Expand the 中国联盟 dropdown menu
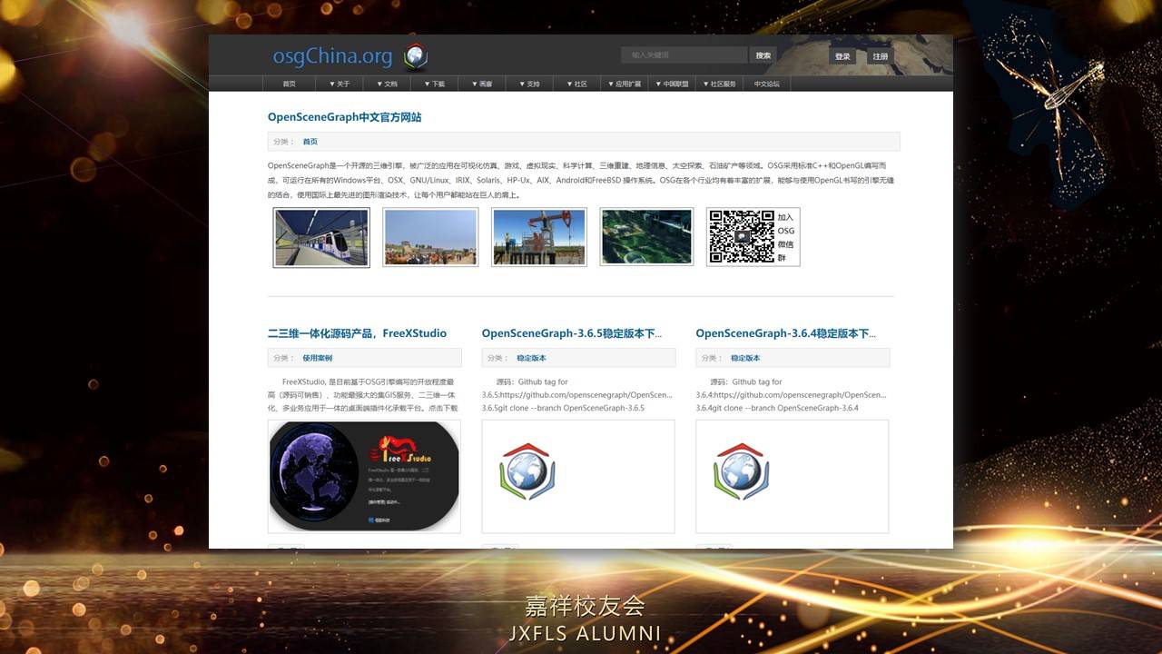The image size is (1162, 654). 673,84
